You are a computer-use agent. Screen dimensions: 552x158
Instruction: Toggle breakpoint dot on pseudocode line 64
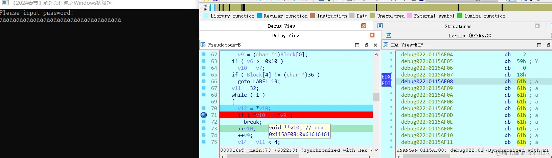tap(204, 68)
